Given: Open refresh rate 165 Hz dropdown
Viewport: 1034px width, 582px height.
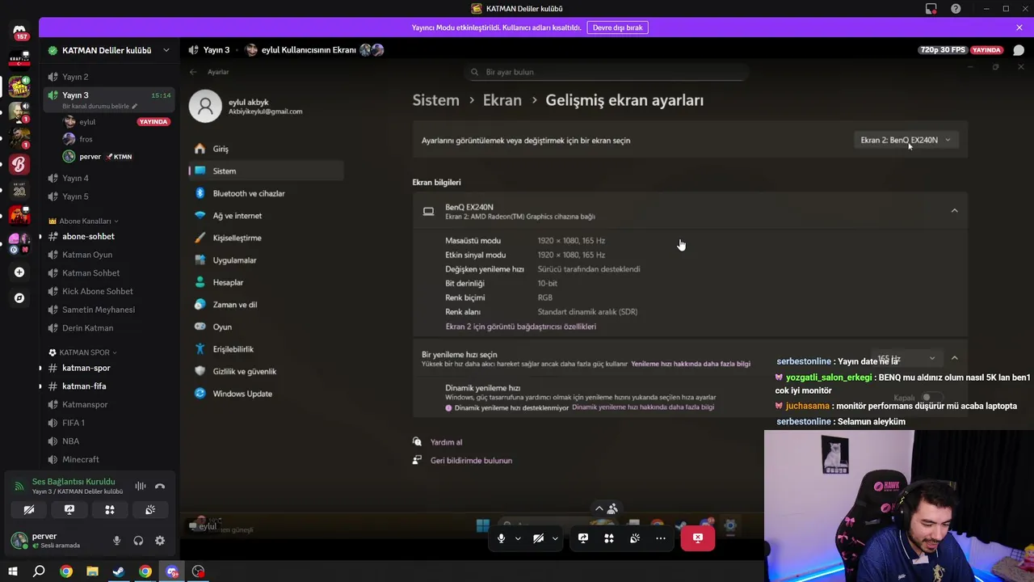Looking at the screenshot, I should [907, 358].
